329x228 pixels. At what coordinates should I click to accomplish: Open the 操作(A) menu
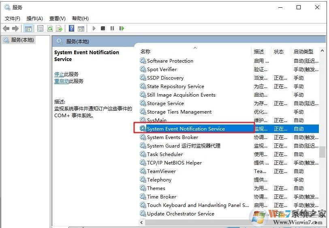coord(34,19)
